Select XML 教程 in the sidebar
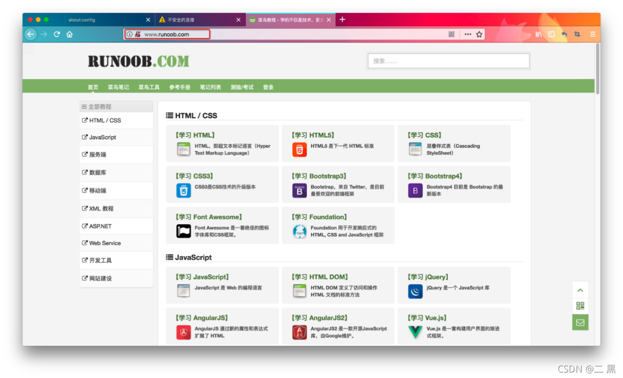Image resolution: width=623 pixels, height=378 pixels. pos(116,209)
